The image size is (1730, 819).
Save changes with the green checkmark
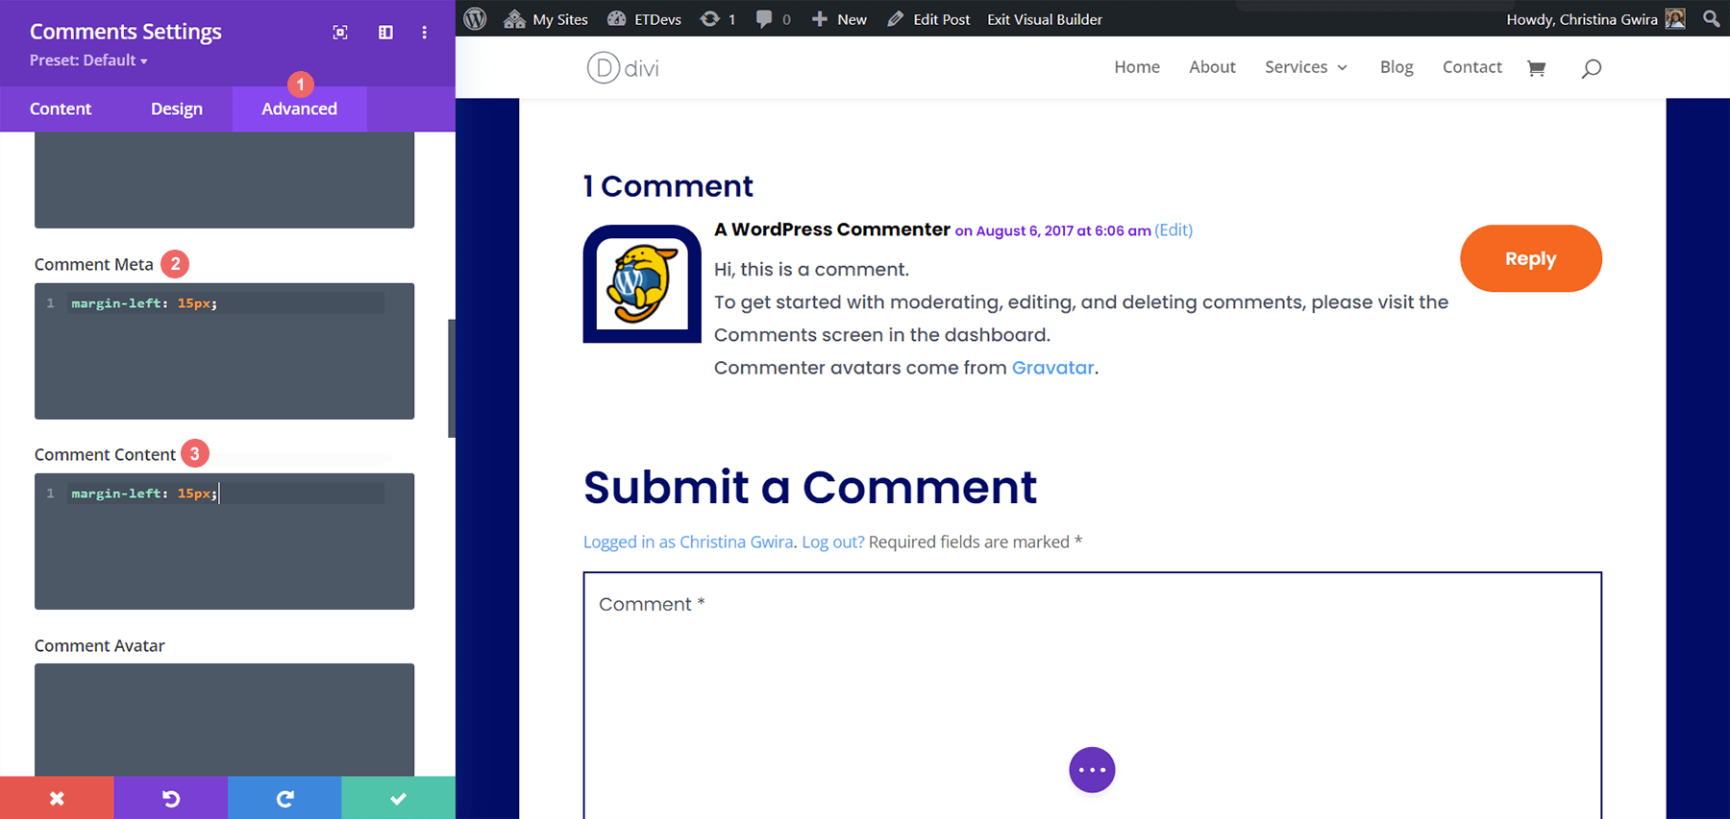(398, 798)
